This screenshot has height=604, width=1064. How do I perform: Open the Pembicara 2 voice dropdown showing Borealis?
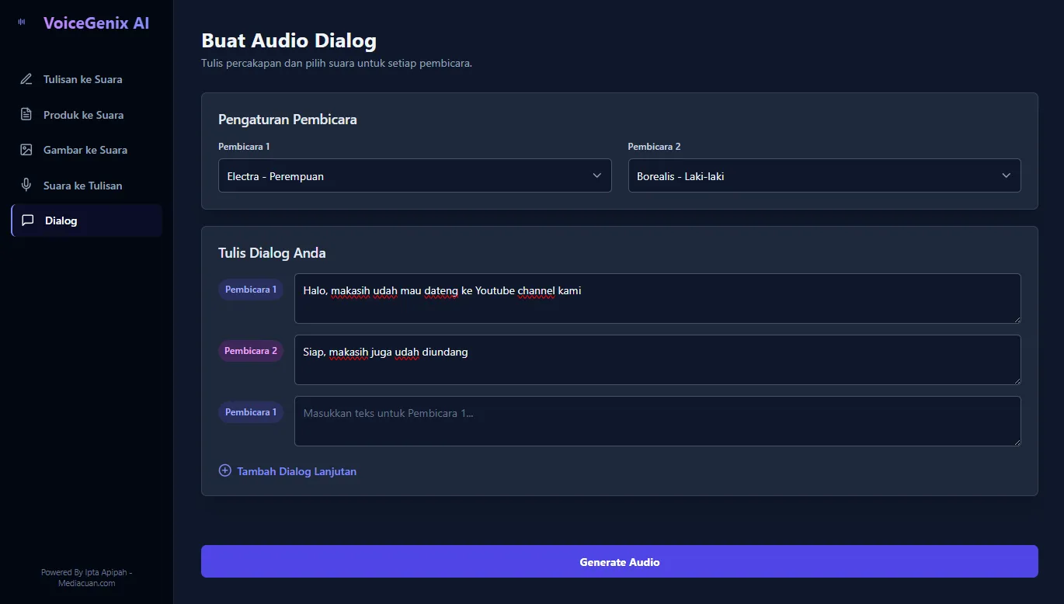[824, 175]
